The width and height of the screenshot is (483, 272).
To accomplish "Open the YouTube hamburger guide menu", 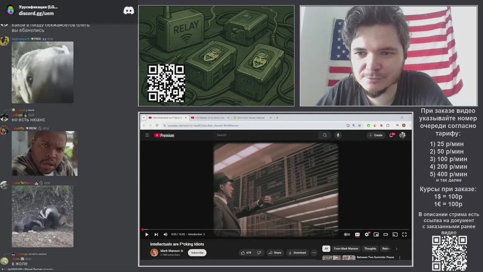I will point(147,135).
